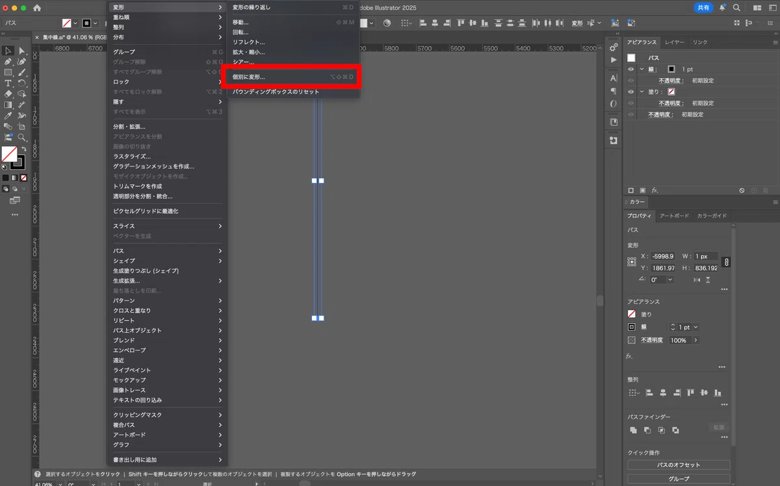Hide the 塗り row in Appearance panel

630,92
